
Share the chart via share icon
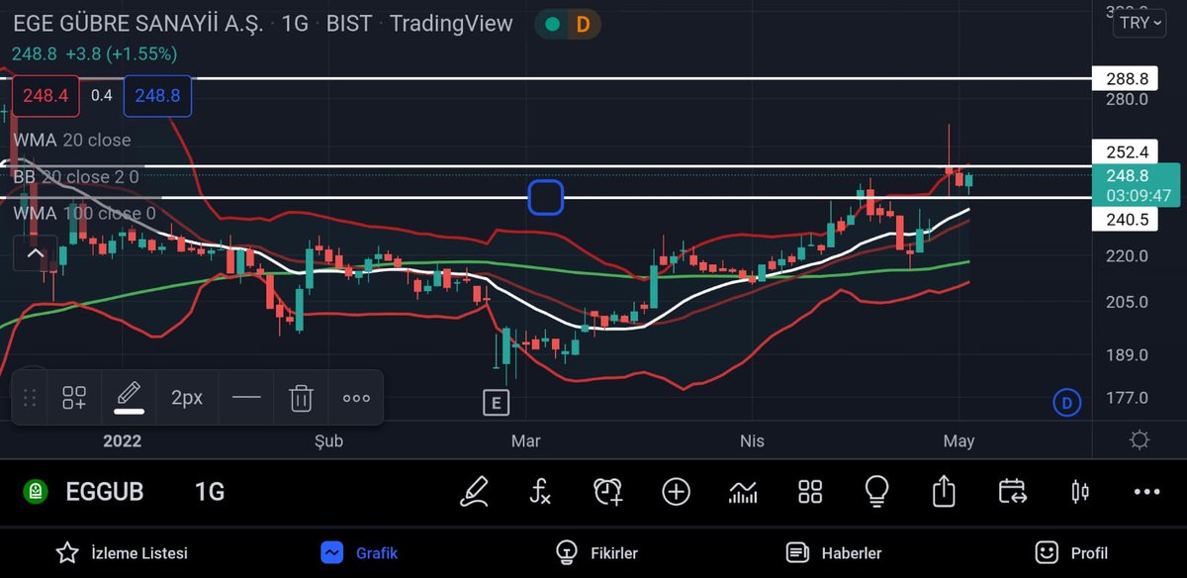coord(944,490)
